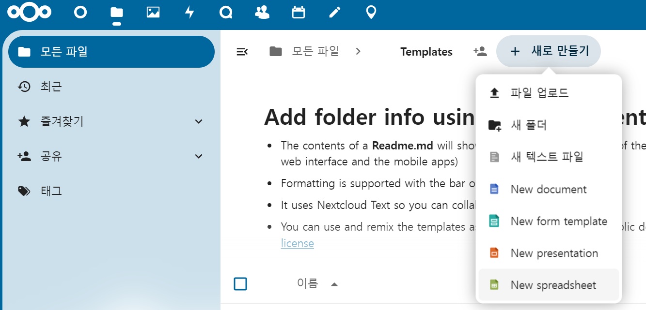This screenshot has height=310, width=646.
Task: Click the Templates breadcrumb title
Action: (426, 52)
